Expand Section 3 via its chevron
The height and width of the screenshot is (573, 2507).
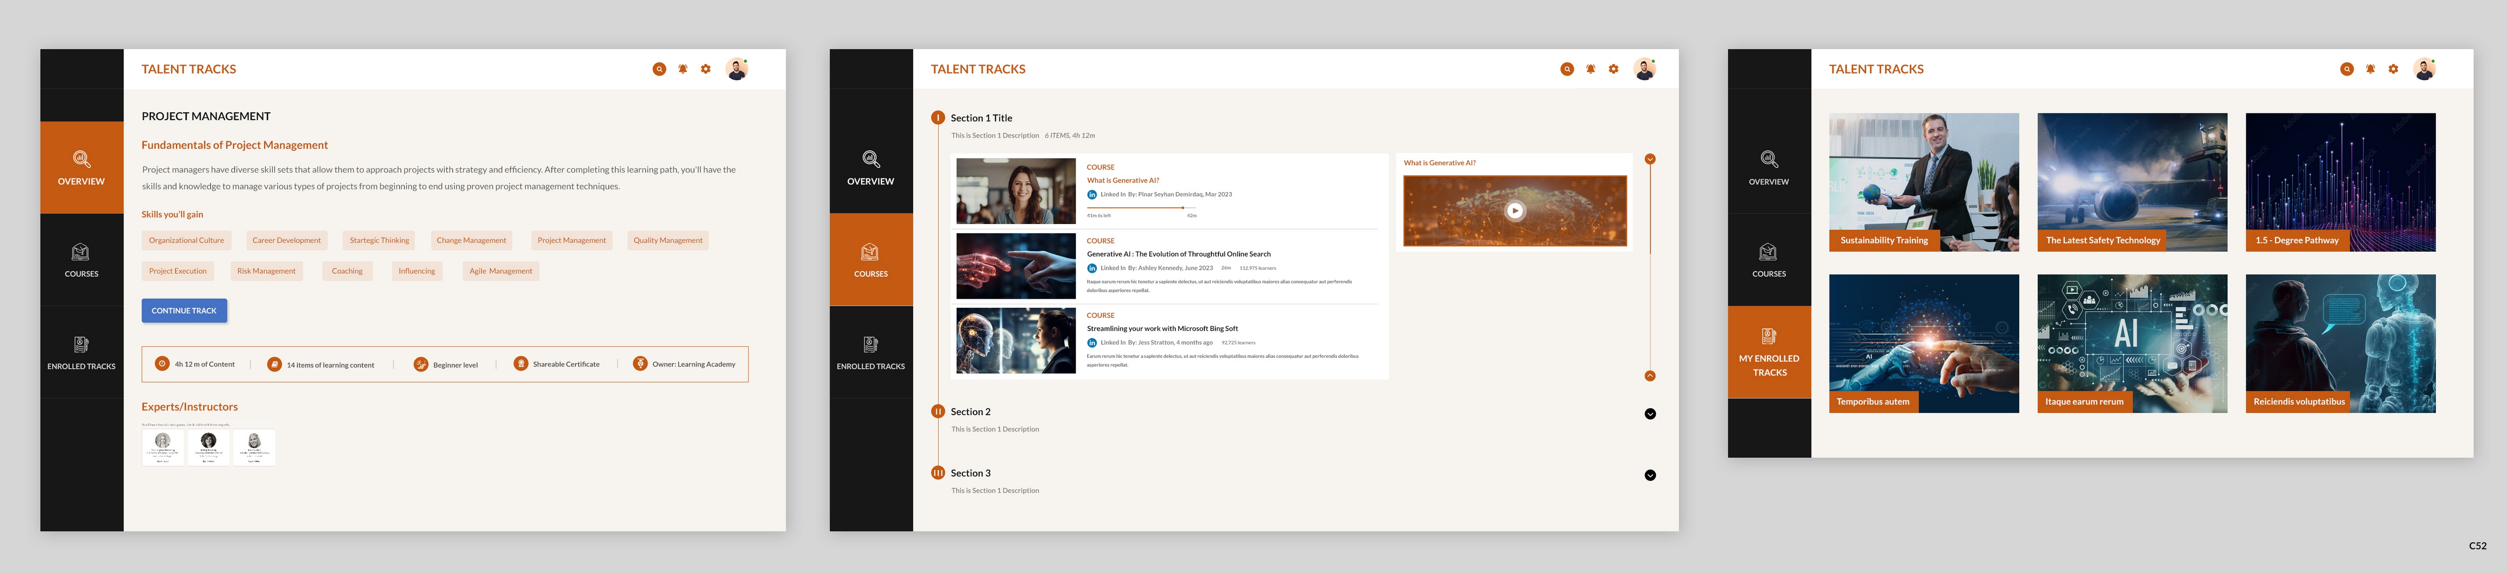(1650, 475)
